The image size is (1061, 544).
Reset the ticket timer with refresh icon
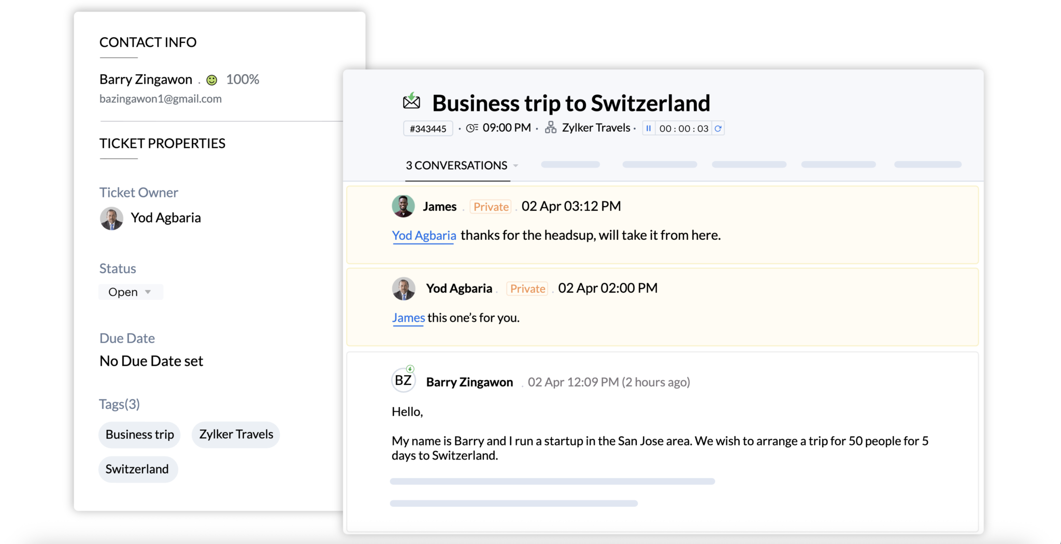(x=718, y=128)
